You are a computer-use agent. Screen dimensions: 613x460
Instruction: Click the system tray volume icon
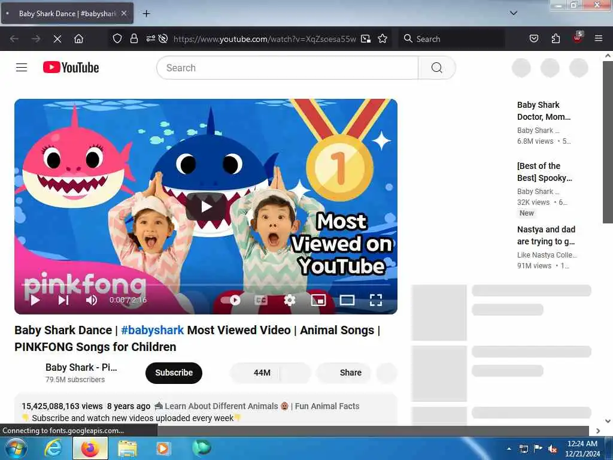point(553,449)
